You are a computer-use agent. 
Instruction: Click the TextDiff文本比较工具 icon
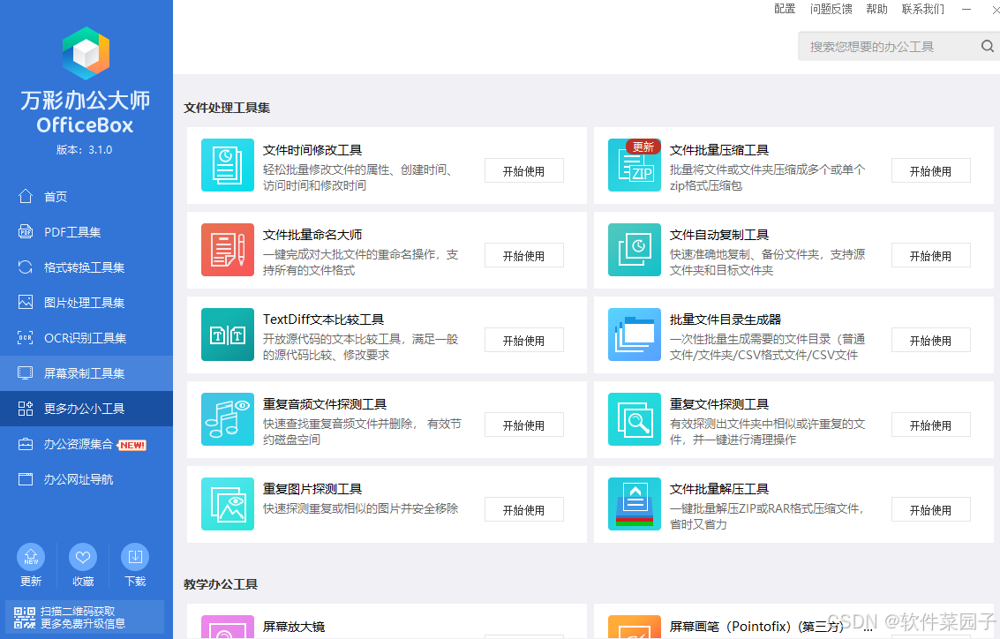pos(228,335)
